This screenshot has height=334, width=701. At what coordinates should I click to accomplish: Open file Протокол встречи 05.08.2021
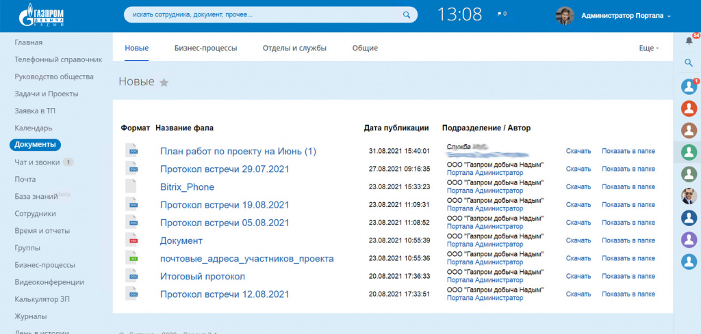[x=225, y=223]
